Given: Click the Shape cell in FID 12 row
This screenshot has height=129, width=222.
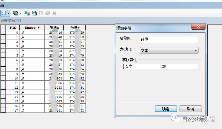Looking at the screenshot, I should tap(32, 87).
